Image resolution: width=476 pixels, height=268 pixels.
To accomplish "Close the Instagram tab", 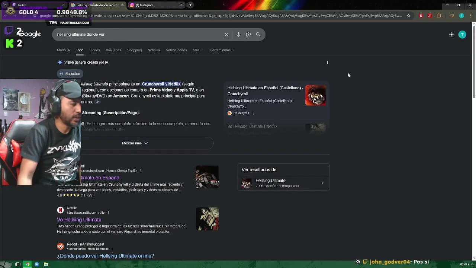I will [181, 5].
